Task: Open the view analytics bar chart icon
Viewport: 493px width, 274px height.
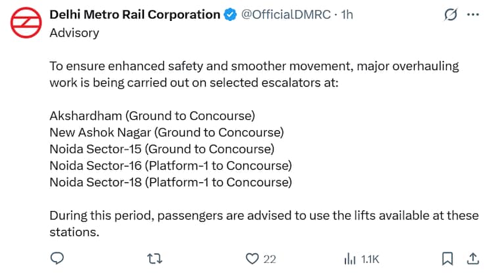Action: pos(350,258)
